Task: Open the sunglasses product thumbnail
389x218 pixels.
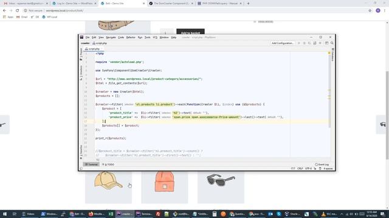Action: 221,187
